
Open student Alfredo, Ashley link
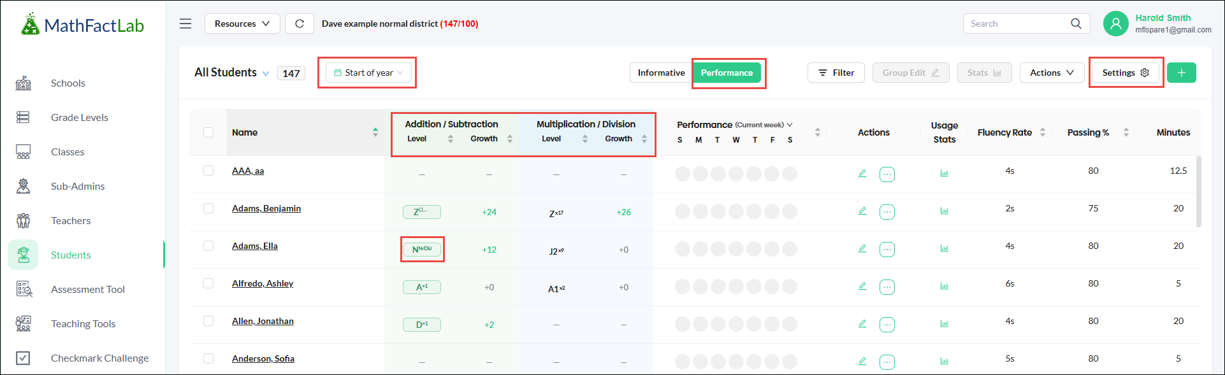[x=263, y=283]
